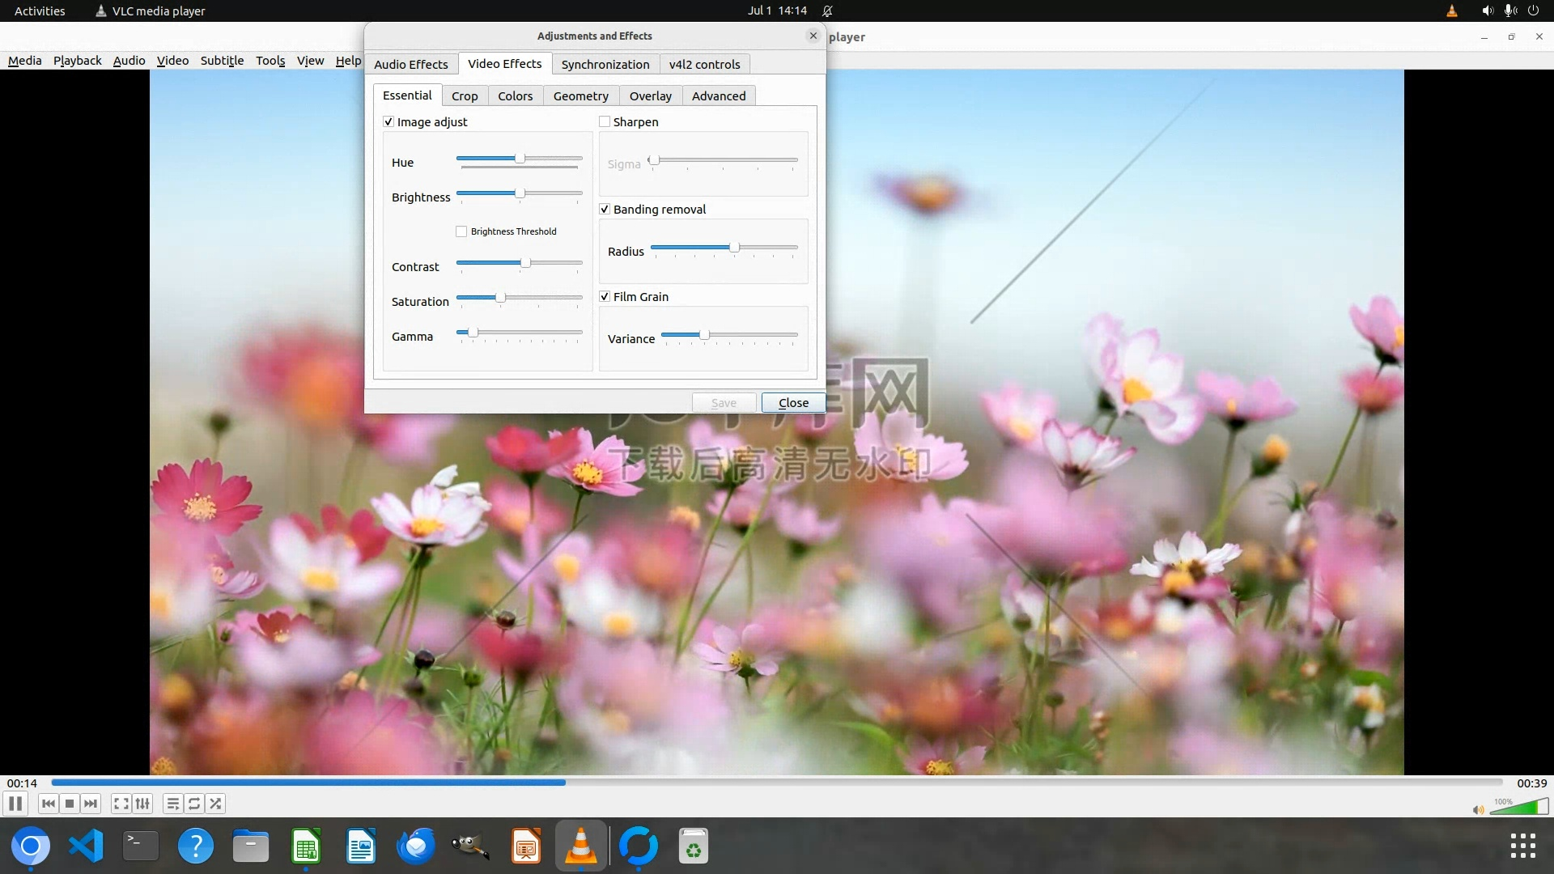
Task: Click the Saturation slider track
Action: click(542, 298)
